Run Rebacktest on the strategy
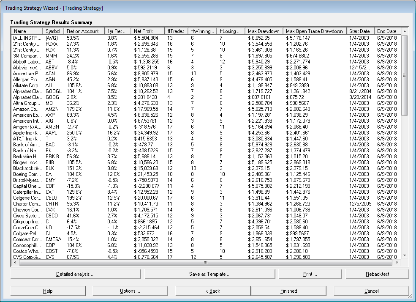The image size is (416, 302). (x=377, y=274)
